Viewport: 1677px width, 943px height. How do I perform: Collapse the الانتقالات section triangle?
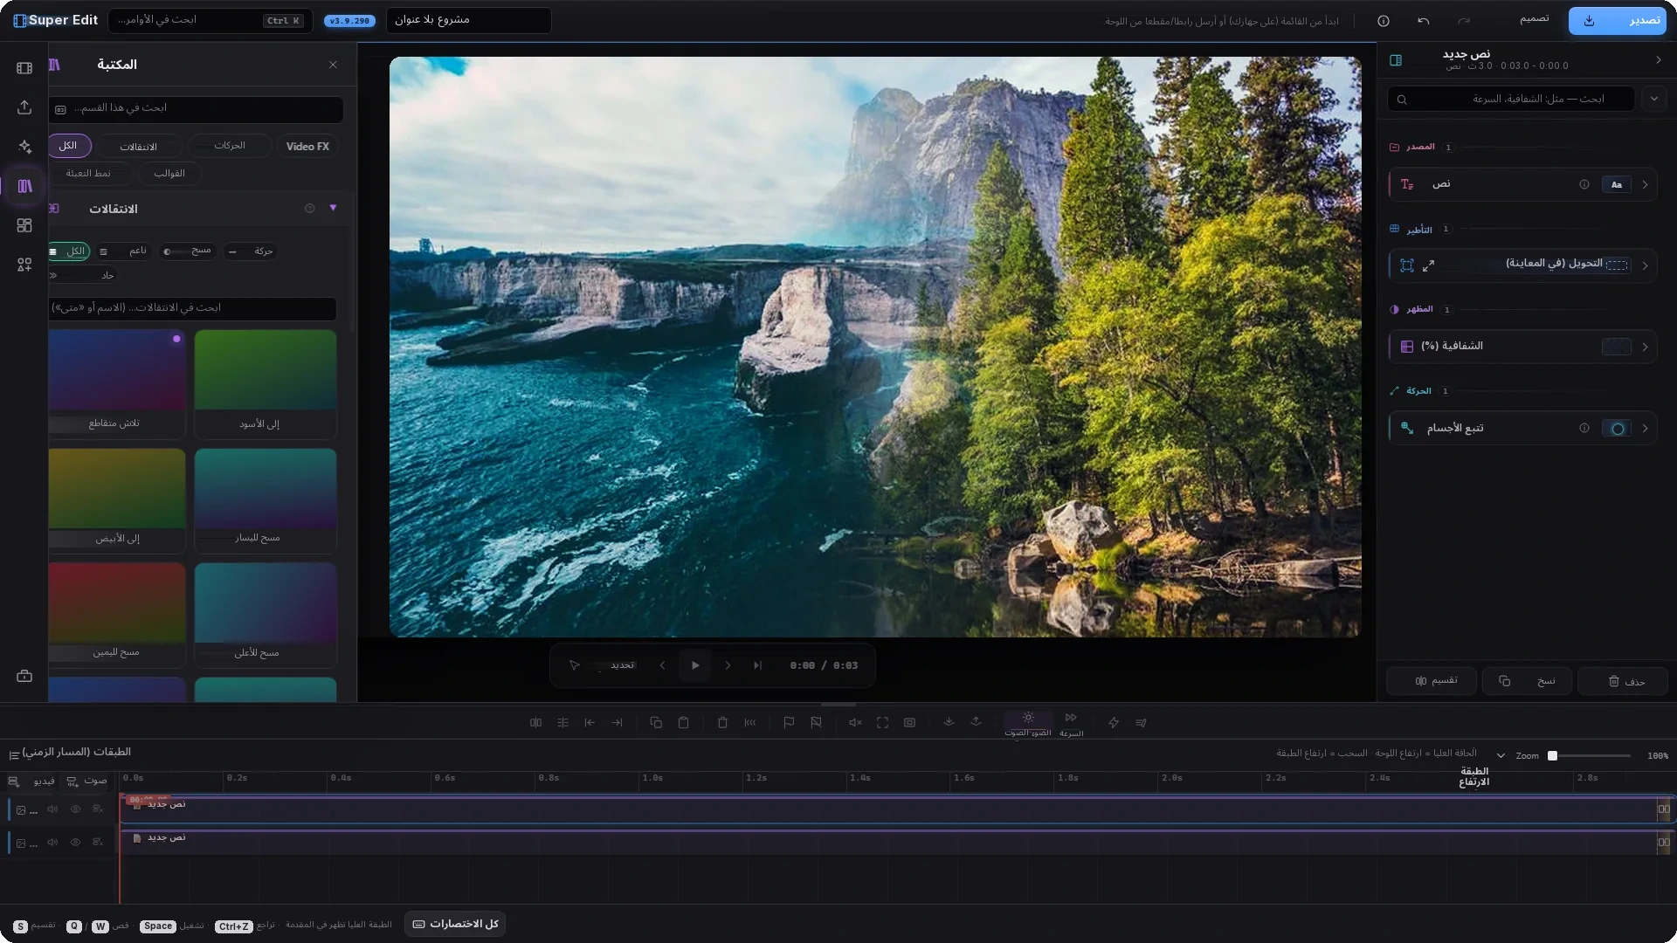[x=333, y=208]
